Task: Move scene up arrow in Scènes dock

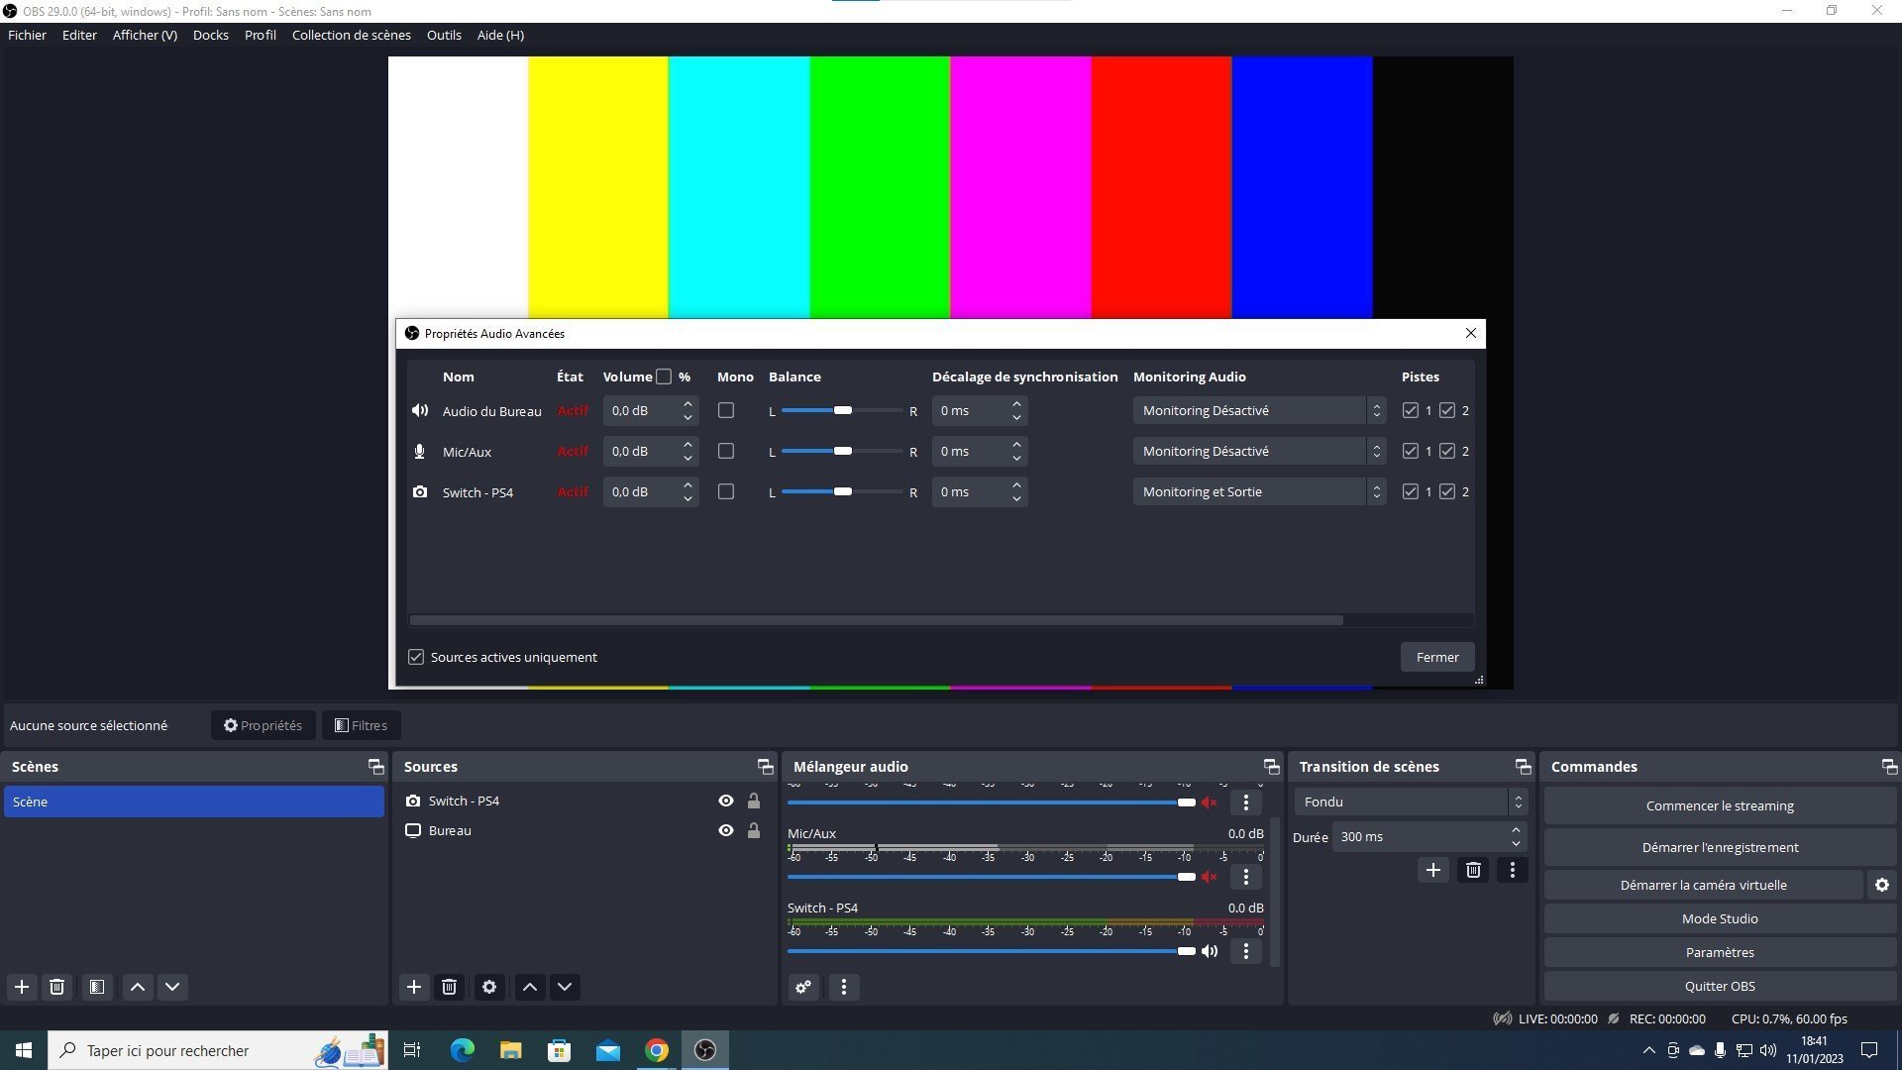Action: coord(138,987)
